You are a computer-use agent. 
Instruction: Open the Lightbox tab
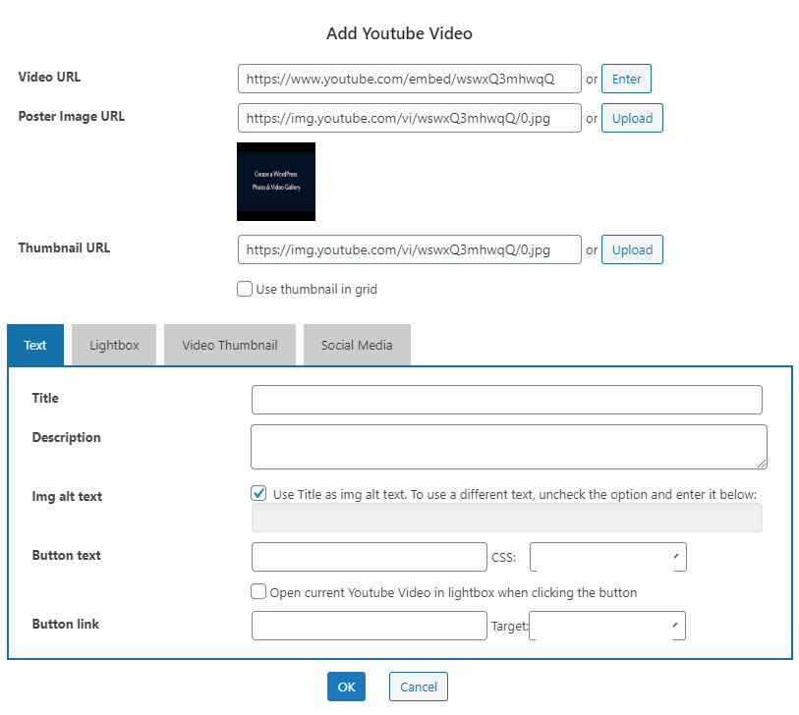pyautogui.click(x=114, y=345)
